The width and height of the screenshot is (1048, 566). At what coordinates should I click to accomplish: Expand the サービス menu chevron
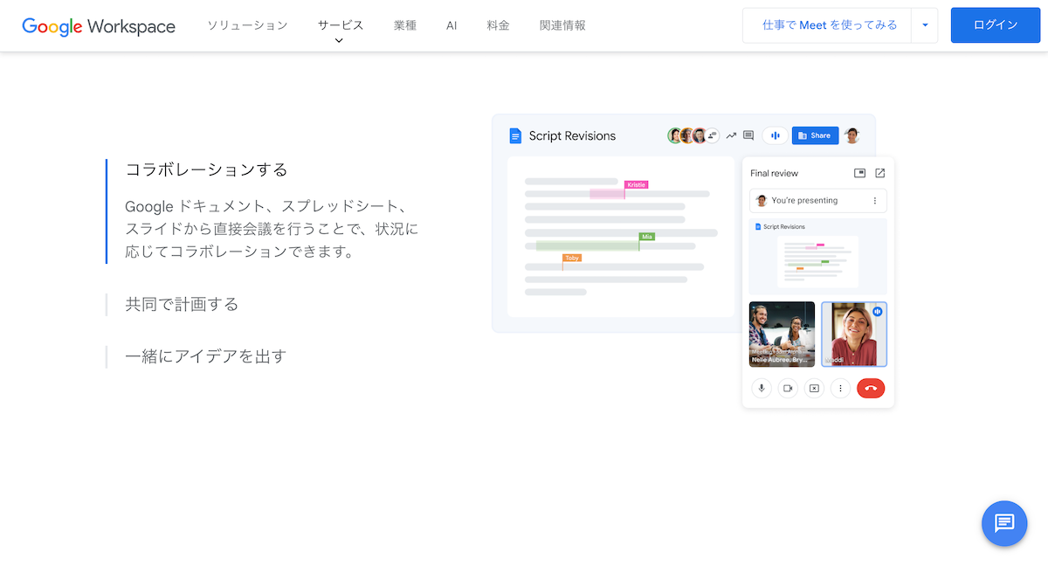340,40
